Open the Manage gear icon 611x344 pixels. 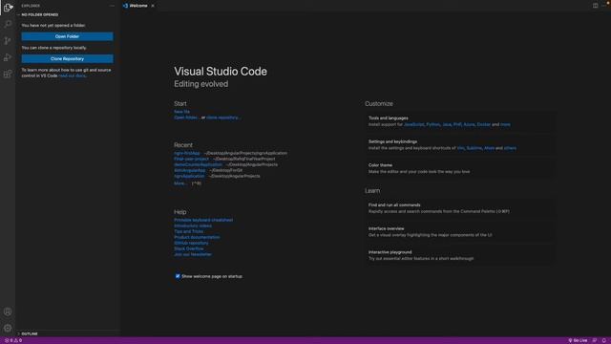point(8,328)
